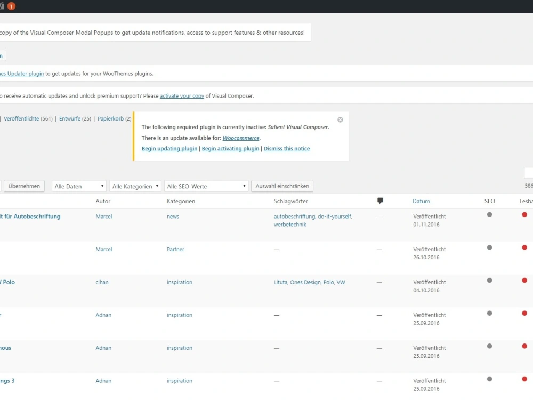Click author cihan
This screenshot has height=400, width=533.
pyautogui.click(x=102, y=282)
